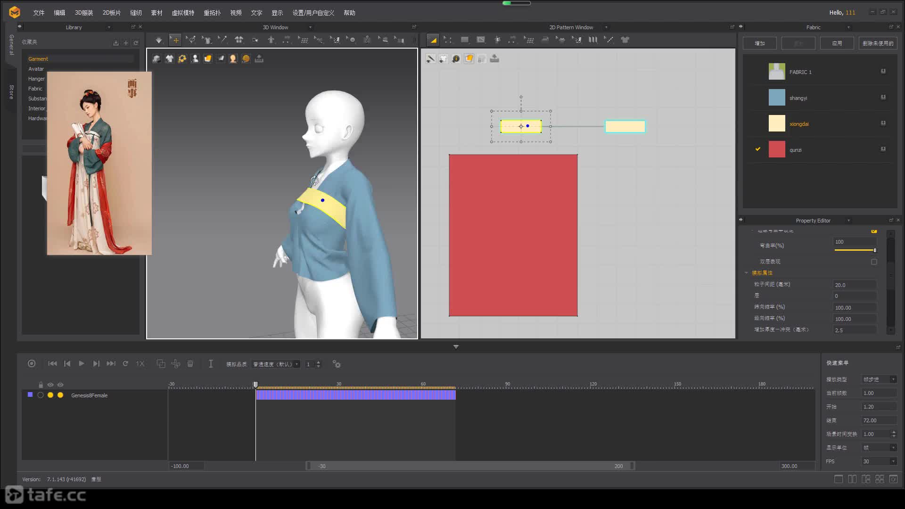Open the 编辑 menu

coord(59,13)
